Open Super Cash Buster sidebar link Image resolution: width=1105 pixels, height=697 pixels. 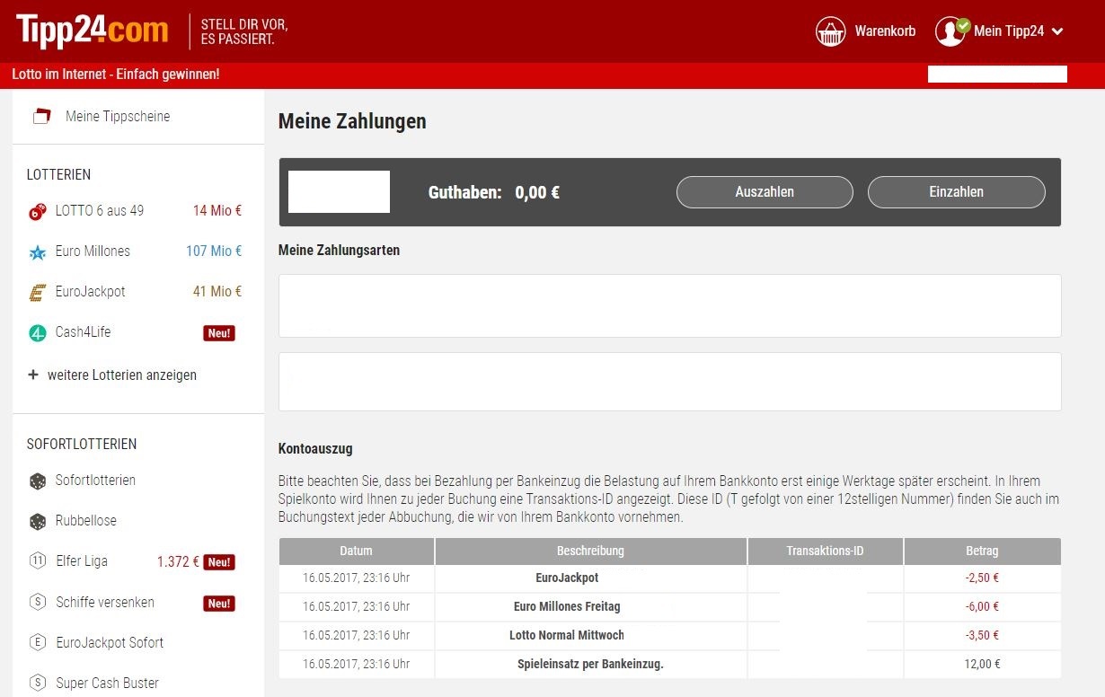pos(107,684)
